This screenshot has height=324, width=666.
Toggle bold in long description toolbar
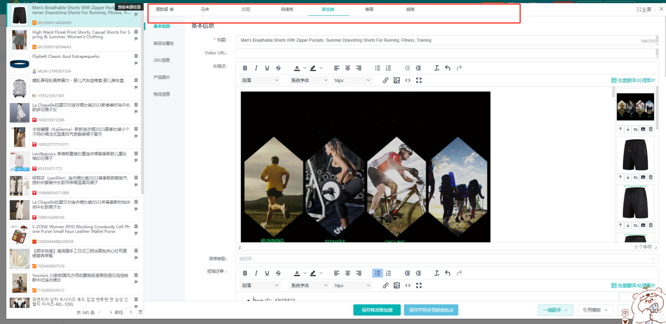(245, 68)
